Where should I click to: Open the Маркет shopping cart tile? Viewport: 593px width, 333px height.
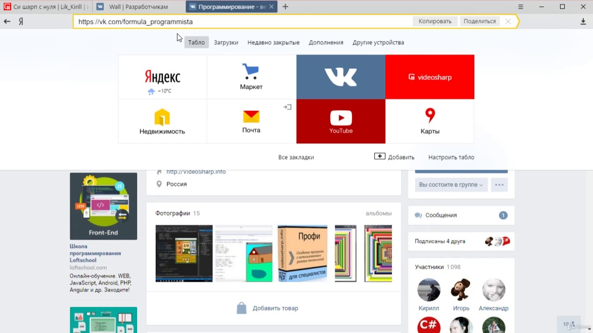(x=251, y=77)
